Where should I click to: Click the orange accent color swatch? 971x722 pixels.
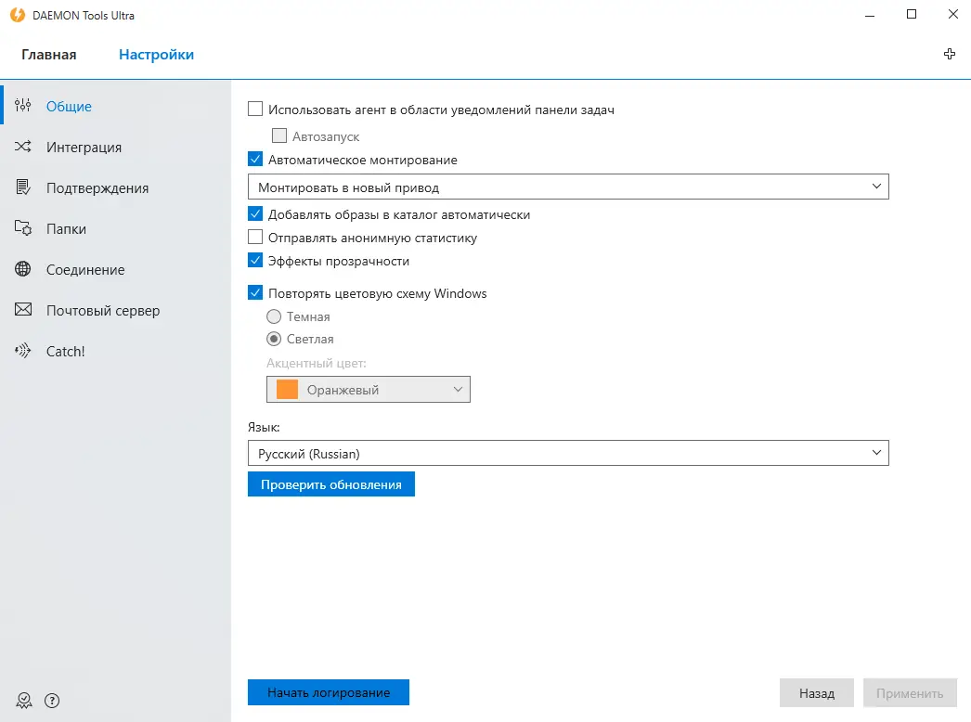coord(288,390)
